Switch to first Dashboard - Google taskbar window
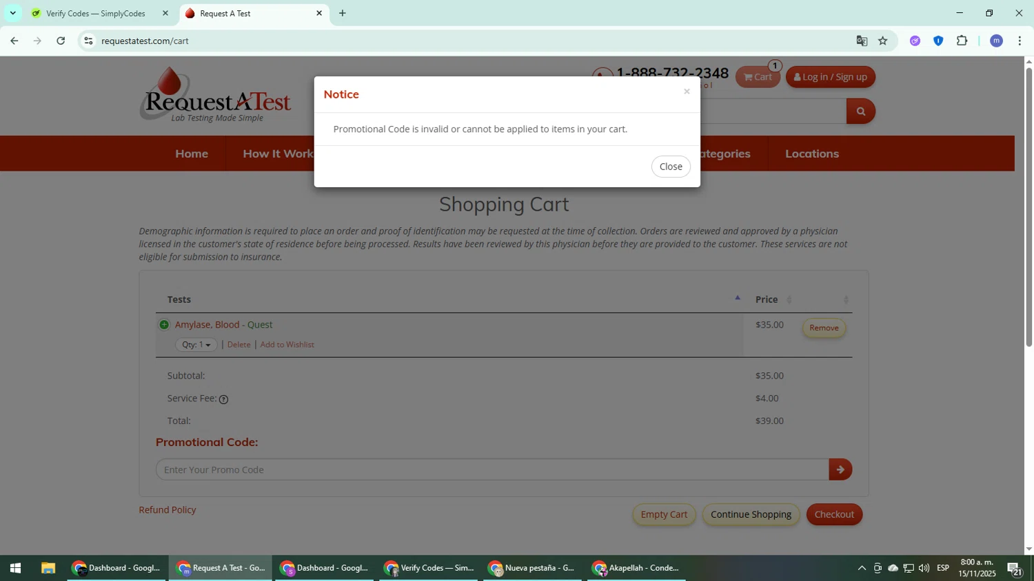 pyautogui.click(x=116, y=568)
